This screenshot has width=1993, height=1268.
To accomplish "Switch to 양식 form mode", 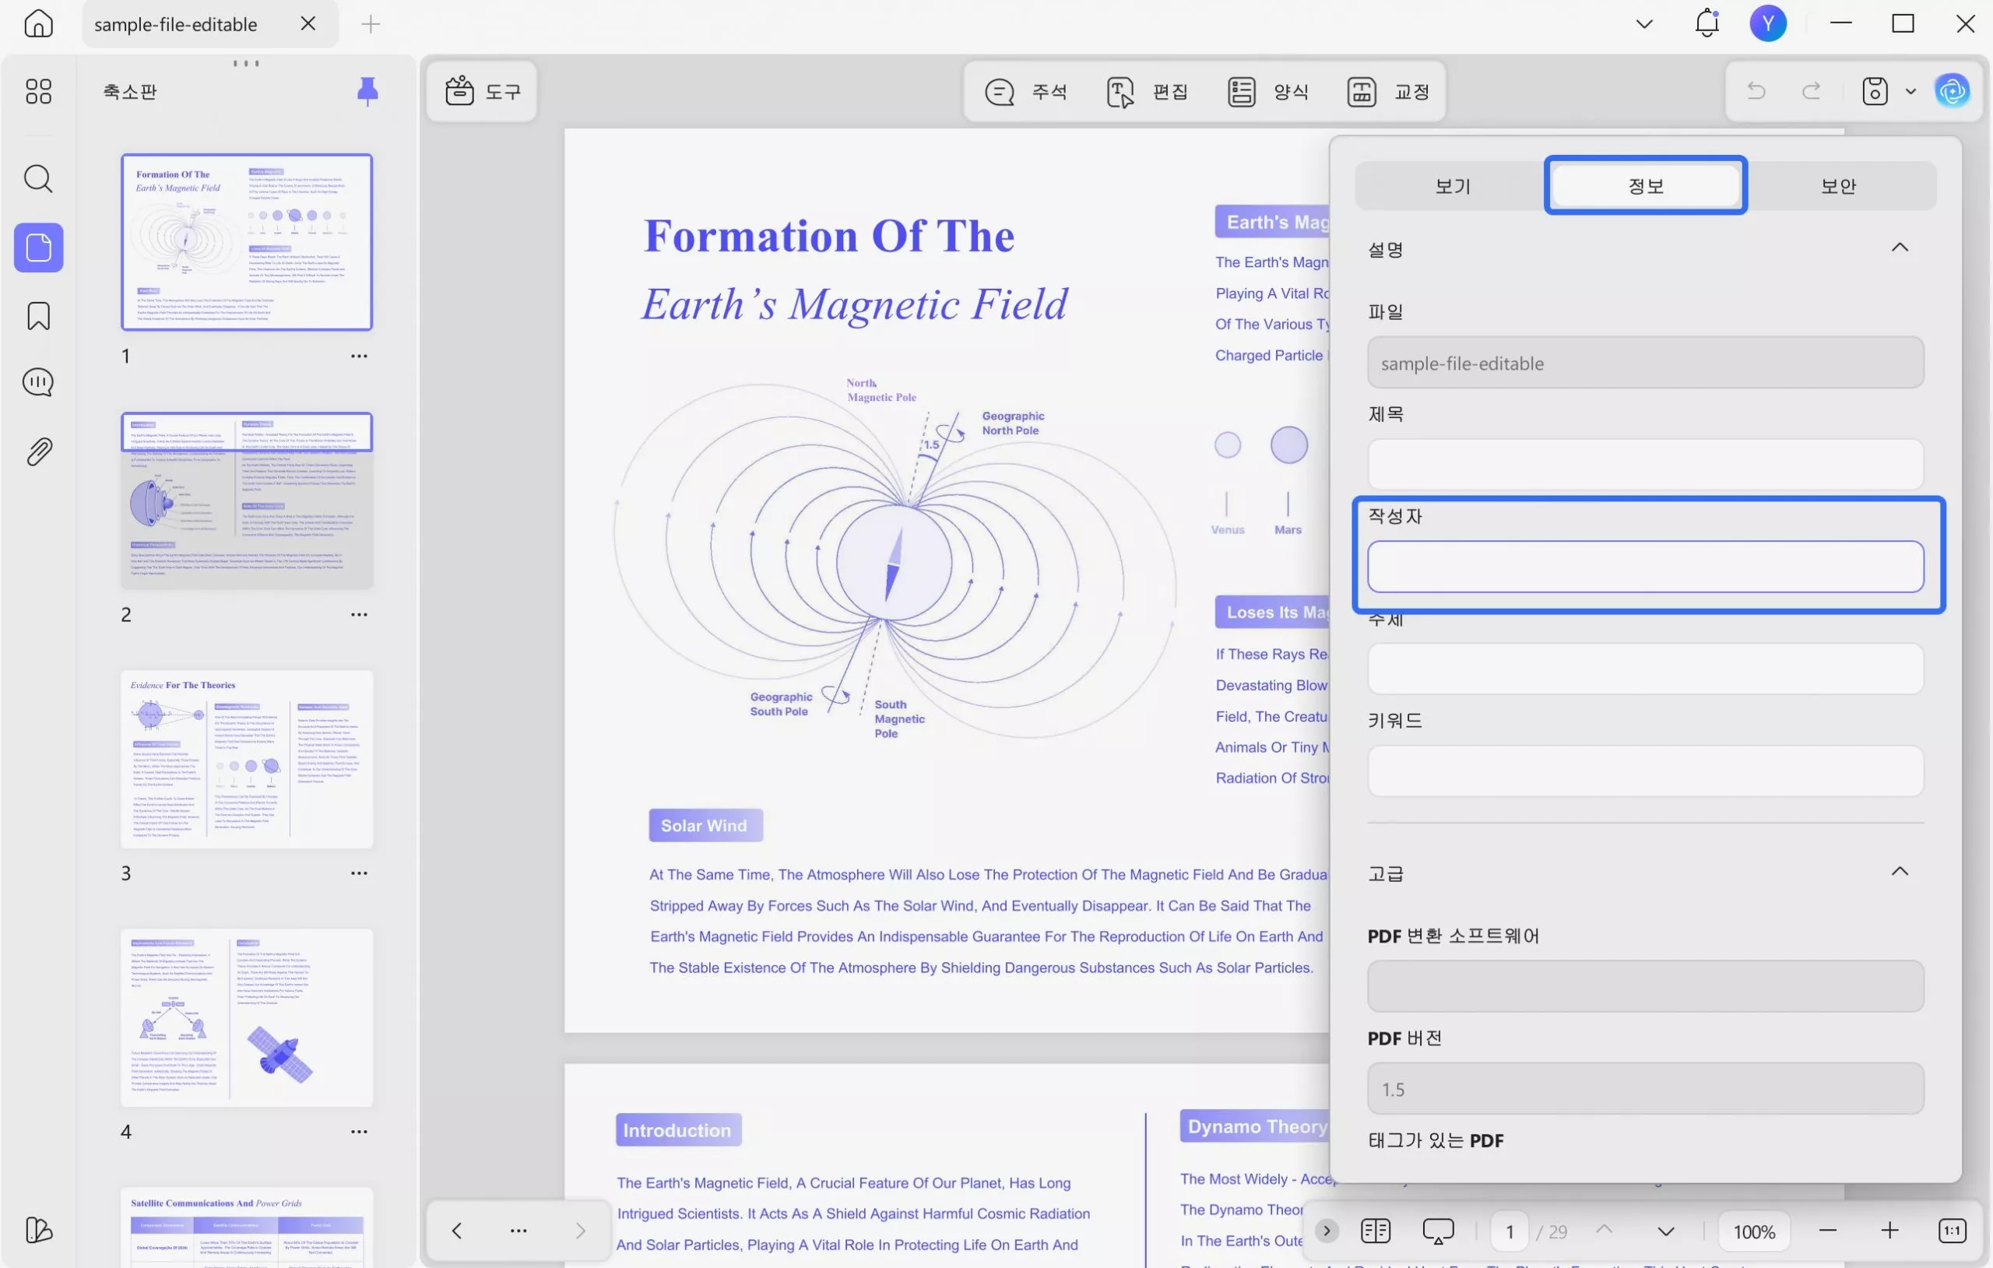I will point(1268,91).
